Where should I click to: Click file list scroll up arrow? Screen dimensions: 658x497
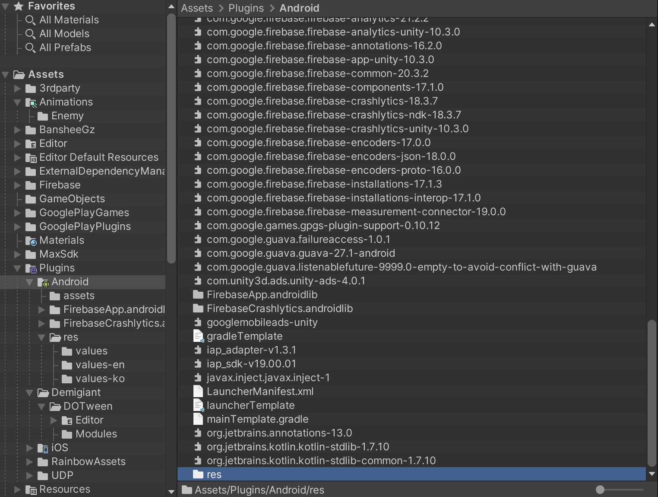point(652,25)
